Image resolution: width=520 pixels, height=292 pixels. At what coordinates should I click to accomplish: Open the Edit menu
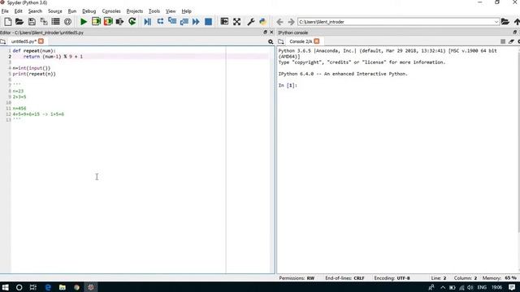[x=18, y=11]
